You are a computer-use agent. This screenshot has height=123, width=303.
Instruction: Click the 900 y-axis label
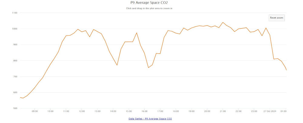[15, 45]
